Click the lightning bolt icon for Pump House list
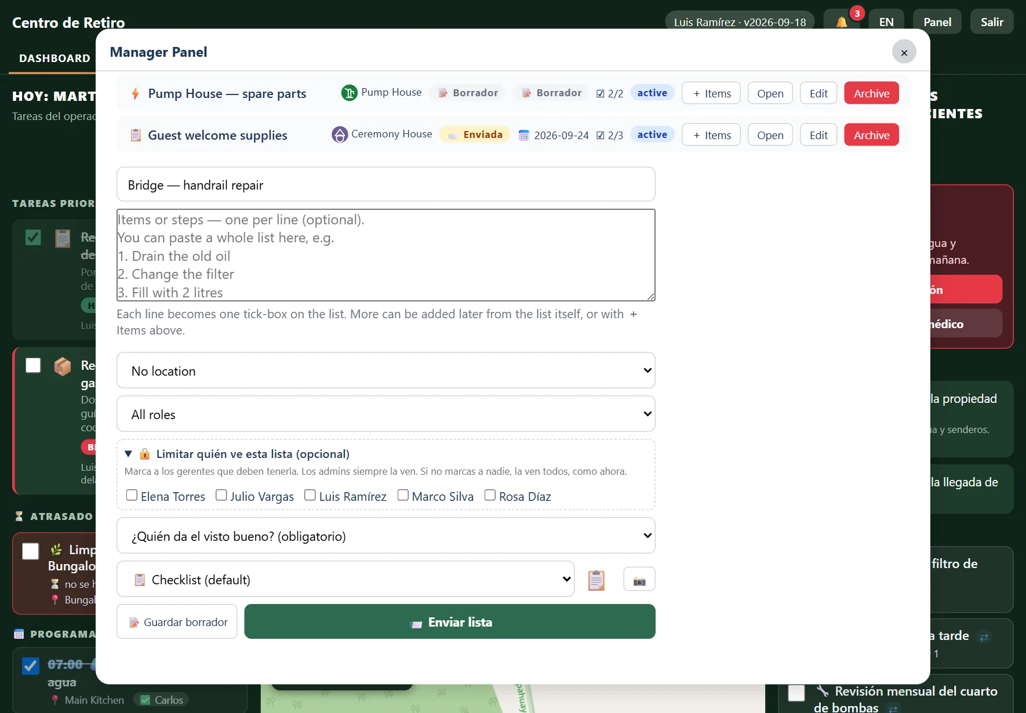Viewport: 1026px width, 713px height. pyautogui.click(x=135, y=93)
